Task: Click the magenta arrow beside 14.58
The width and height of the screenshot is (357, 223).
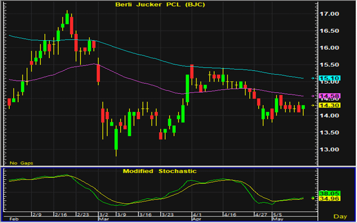Action: pyautogui.click(x=313, y=96)
